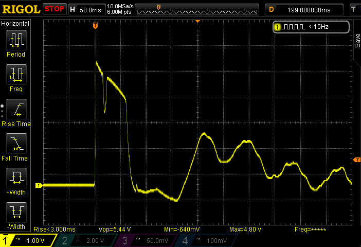This screenshot has width=361, height=247.
Task: Select the Period measurement icon
Action: (x=16, y=40)
